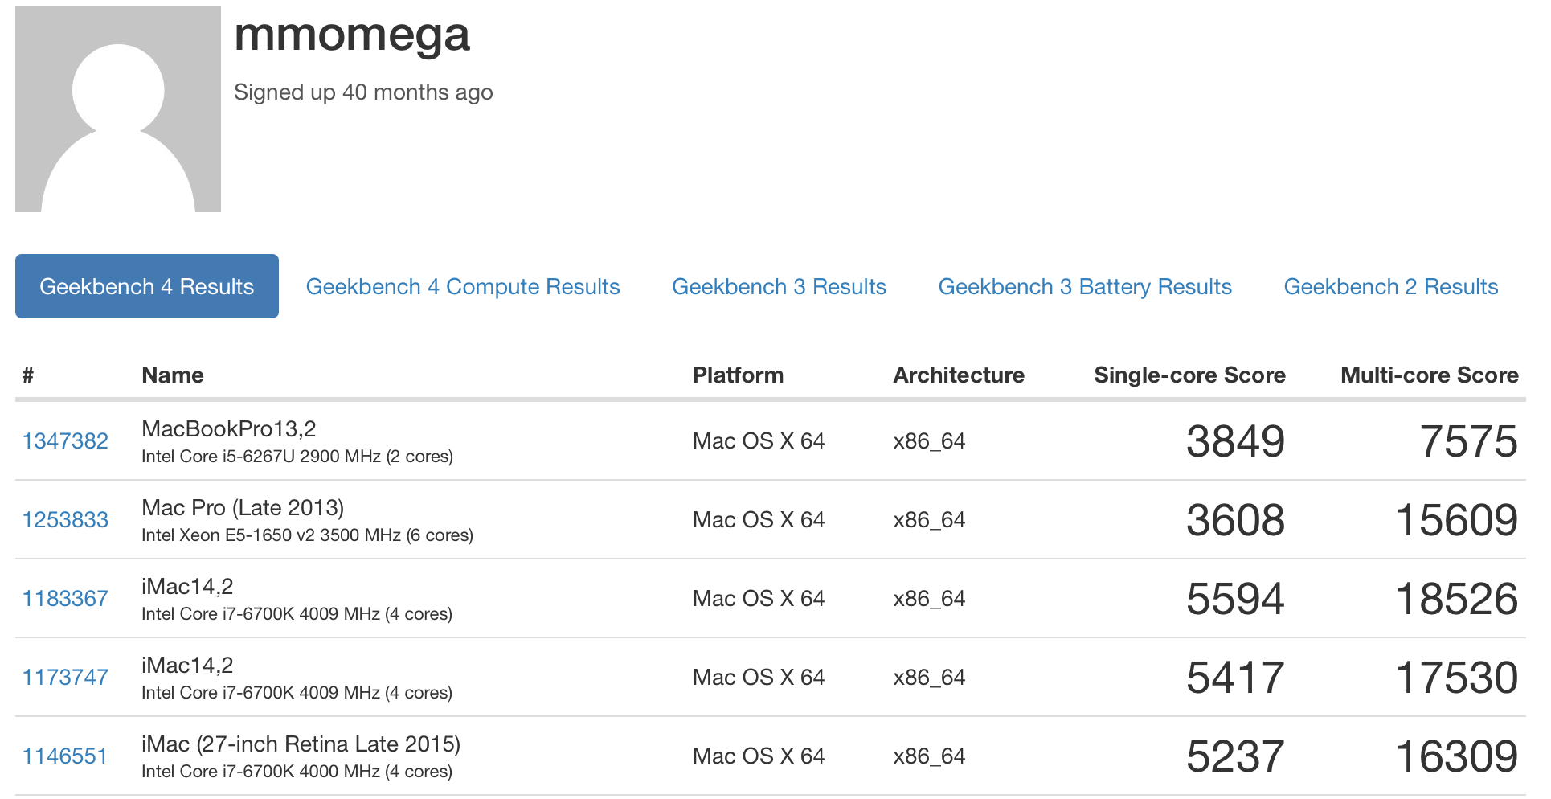
Task: Click the mmomega username heading
Action: coord(352,35)
